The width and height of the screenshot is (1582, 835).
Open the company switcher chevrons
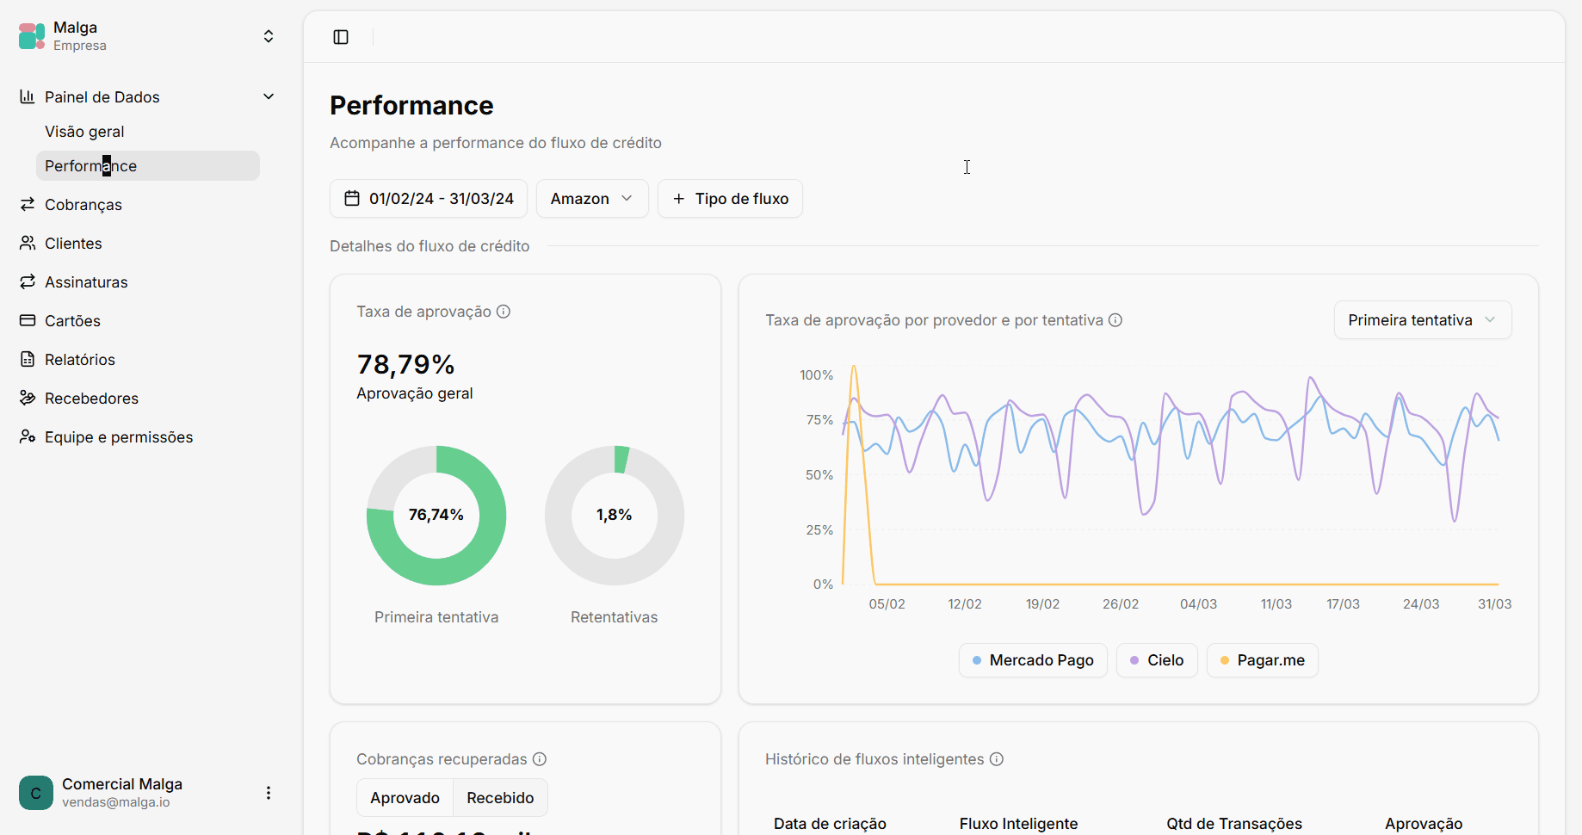point(269,36)
